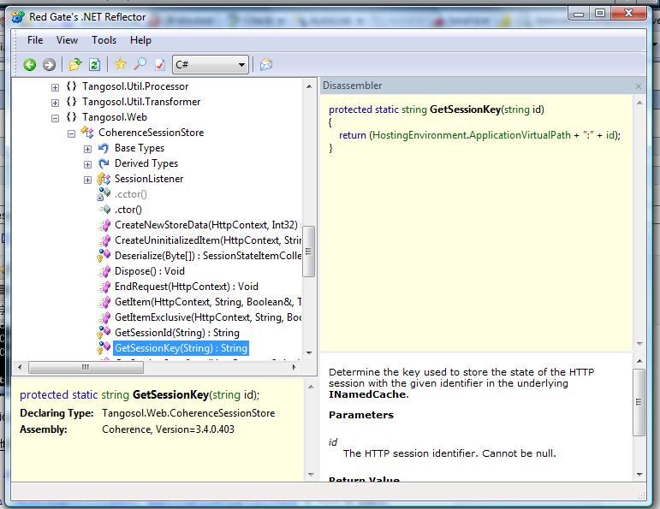Select Dispose() : Void method
This screenshot has height=509, width=660.
coord(150,271)
